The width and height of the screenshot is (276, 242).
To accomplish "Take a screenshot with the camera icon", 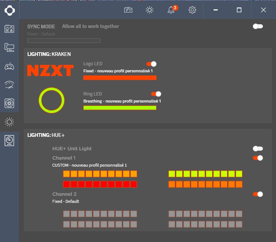I will pyautogui.click(x=128, y=10).
